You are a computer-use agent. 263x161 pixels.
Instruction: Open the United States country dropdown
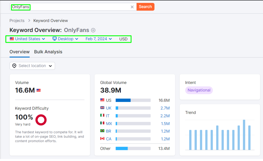(x=27, y=39)
